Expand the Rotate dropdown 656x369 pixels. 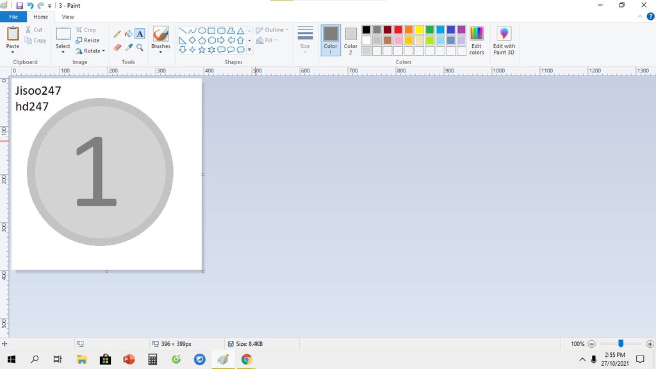[103, 51]
